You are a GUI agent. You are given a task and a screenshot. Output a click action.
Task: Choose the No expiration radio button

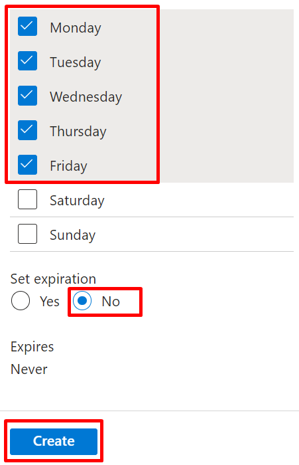coord(82,301)
